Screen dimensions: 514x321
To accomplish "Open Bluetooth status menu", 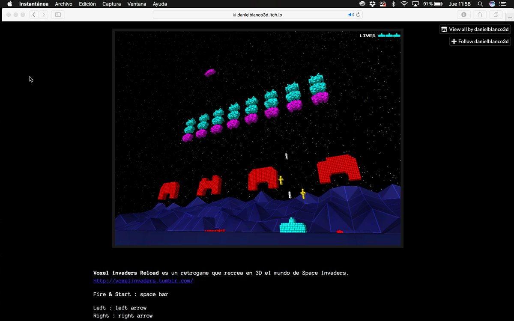I will (393, 4).
